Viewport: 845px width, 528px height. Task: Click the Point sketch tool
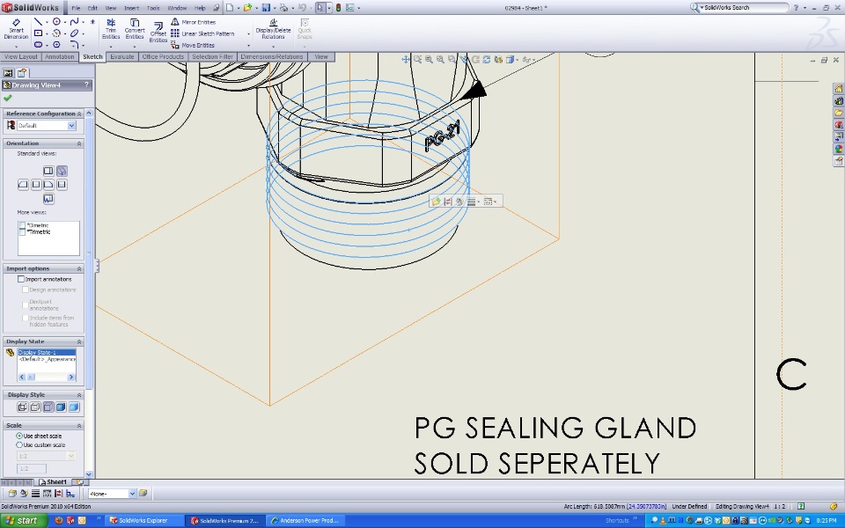pos(92,21)
